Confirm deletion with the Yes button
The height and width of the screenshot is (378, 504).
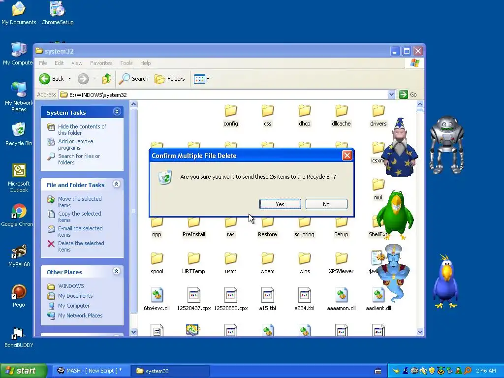tap(280, 204)
